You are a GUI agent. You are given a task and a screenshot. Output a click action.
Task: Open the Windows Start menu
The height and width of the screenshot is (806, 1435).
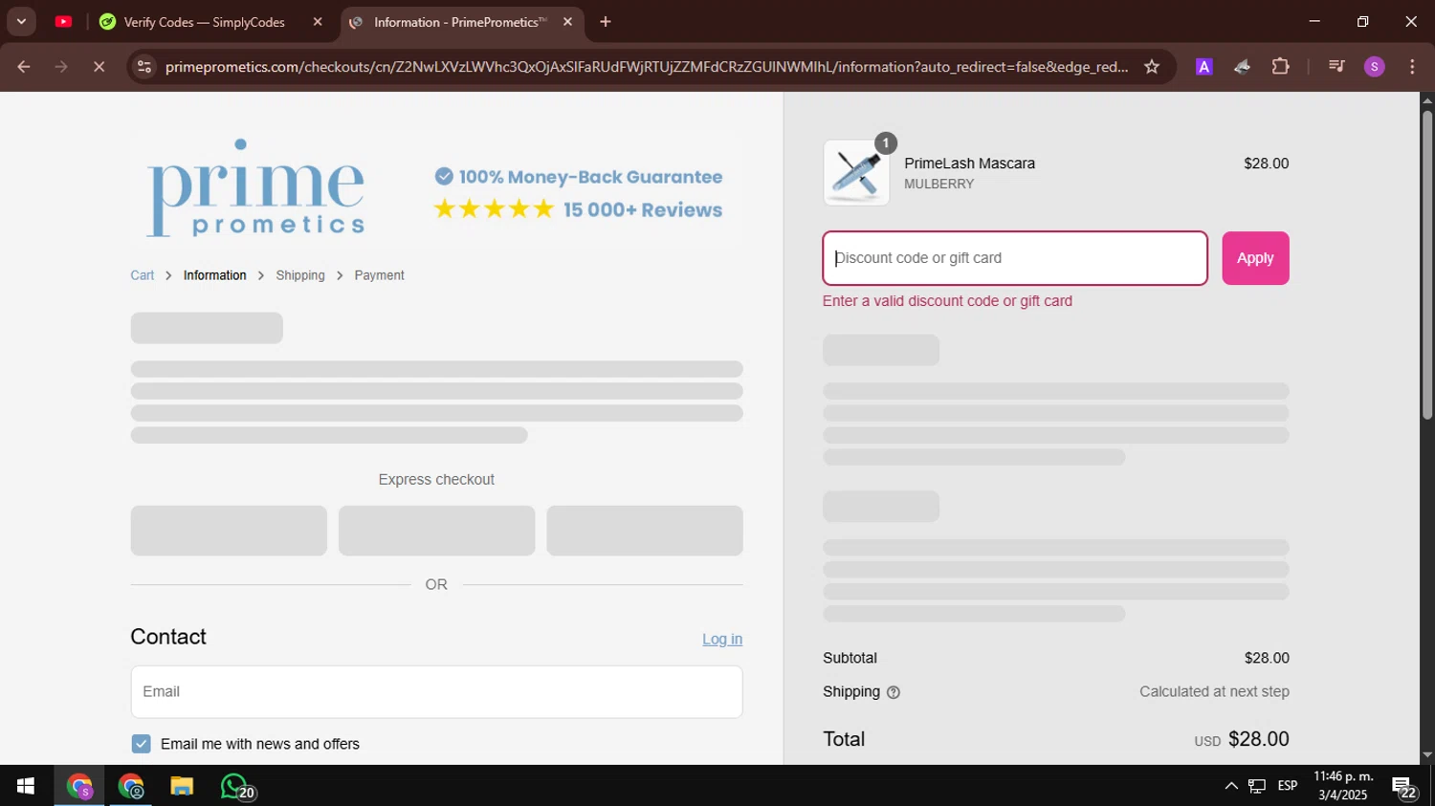point(26,786)
